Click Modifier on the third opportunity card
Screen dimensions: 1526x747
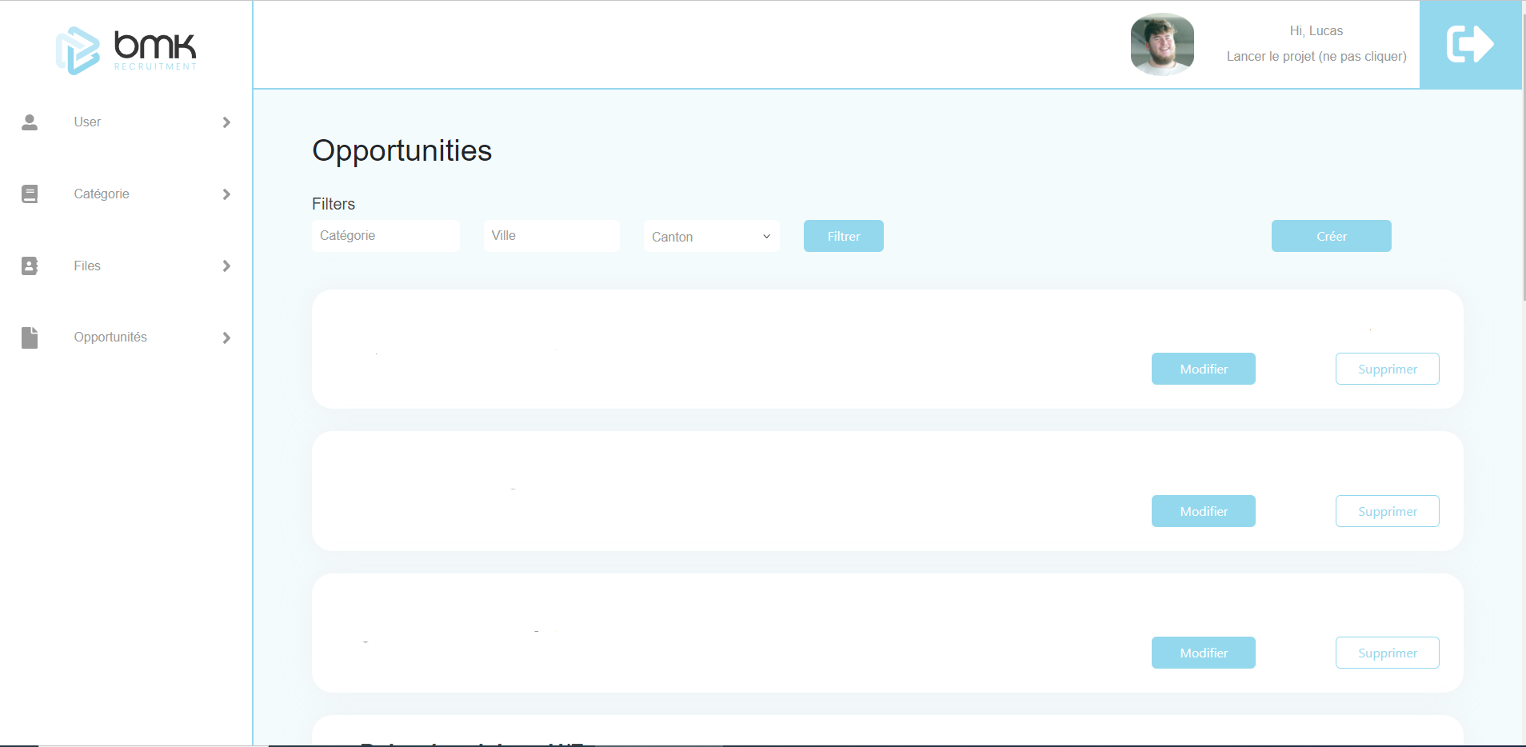pos(1204,653)
